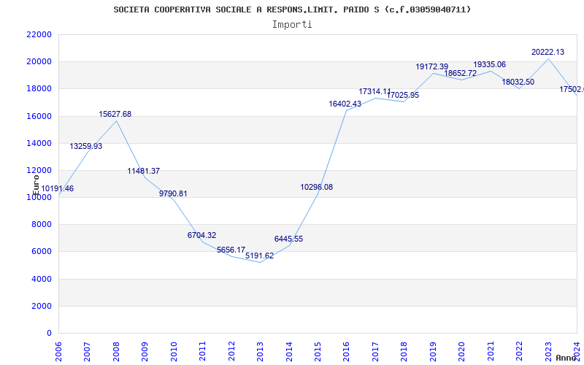Click the chart title with c.f.03059040711
584x365 pixels.
click(292, 9)
